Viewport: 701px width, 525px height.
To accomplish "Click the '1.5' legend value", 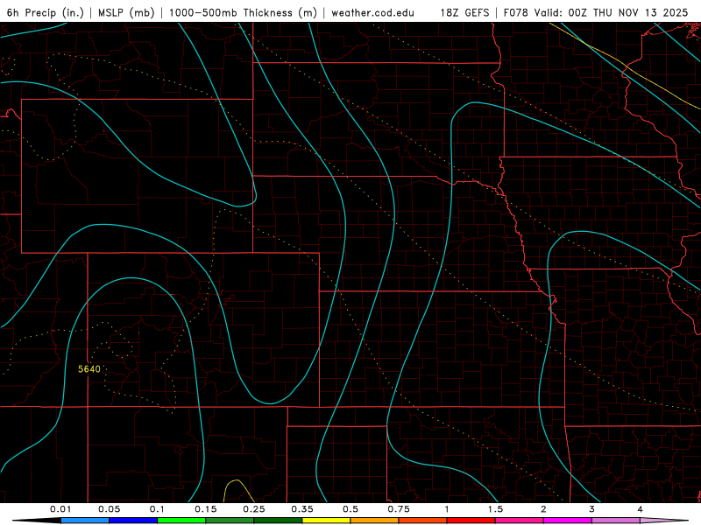I will pyautogui.click(x=495, y=509).
